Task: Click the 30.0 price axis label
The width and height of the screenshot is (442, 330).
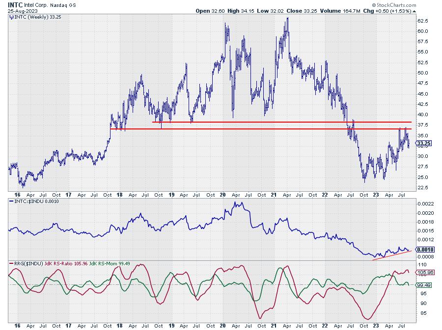Action: (x=422, y=156)
